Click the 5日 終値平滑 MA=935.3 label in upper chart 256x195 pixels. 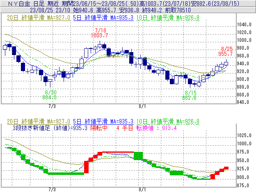point(103,18)
